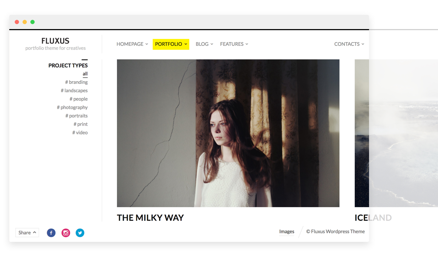
Task: Click the green maximize window dot
Action: click(32, 22)
